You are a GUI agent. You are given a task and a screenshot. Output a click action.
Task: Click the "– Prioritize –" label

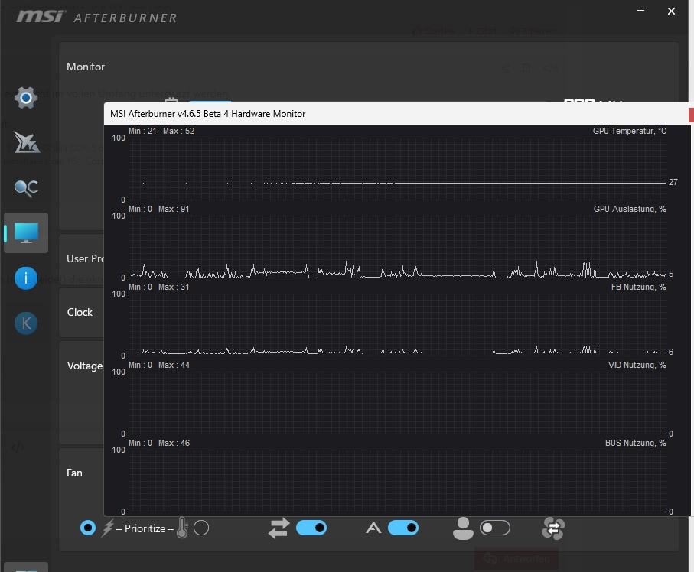click(145, 528)
